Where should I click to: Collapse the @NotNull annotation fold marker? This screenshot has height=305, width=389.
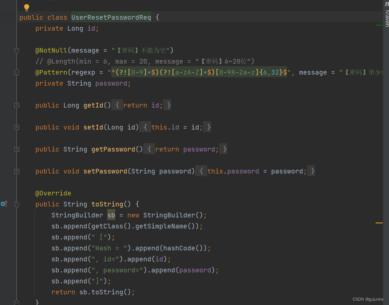(17, 51)
